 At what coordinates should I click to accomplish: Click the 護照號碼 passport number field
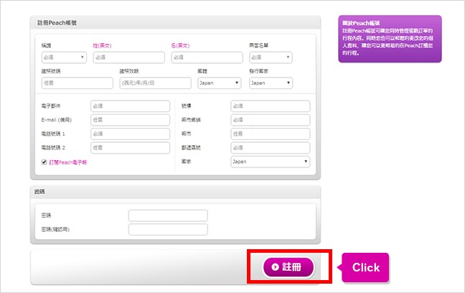coord(77,83)
